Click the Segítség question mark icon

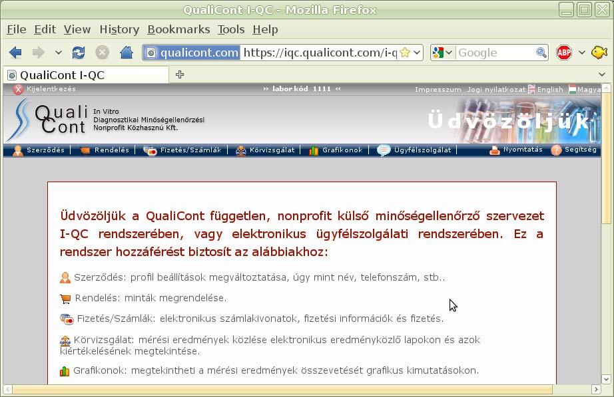pyautogui.click(x=556, y=150)
